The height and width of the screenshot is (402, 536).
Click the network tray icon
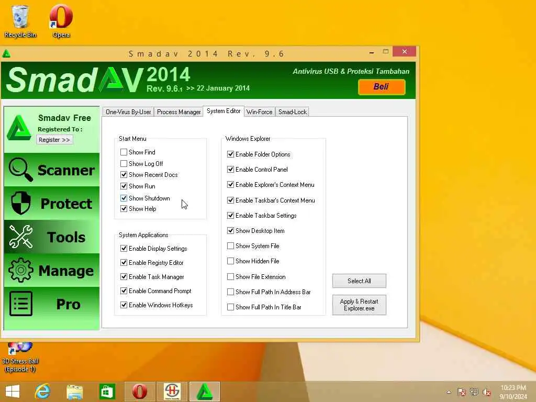click(474, 392)
